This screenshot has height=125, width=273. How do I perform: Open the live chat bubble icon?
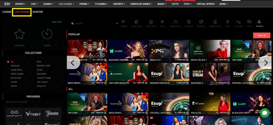264,113
